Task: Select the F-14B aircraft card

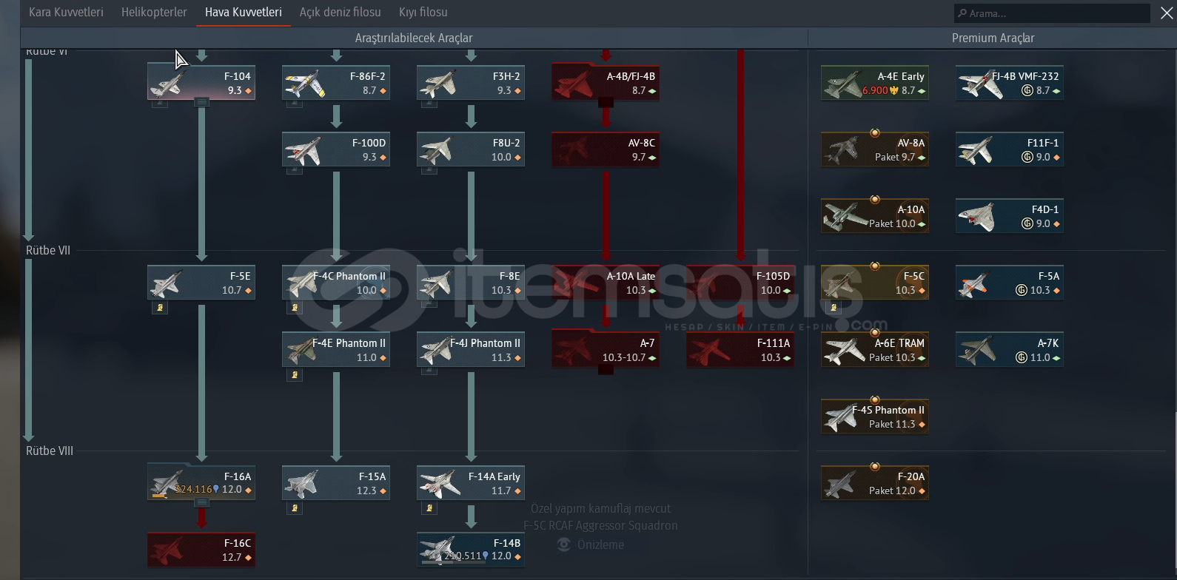Action: tap(471, 550)
